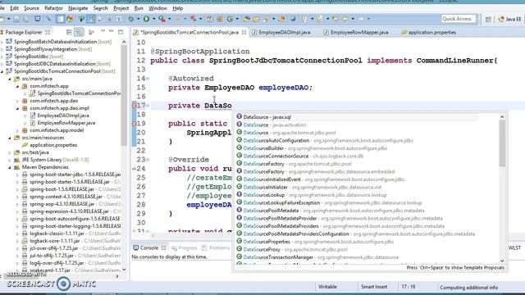This screenshot has height=295, width=525.
Task: Select DataSource - javax.sql proposal
Action: (x=357, y=117)
